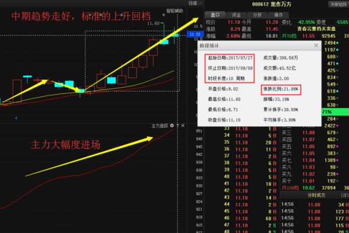Open the 盘口 tab
Screen dimensions: 349x233
click(215, 15)
